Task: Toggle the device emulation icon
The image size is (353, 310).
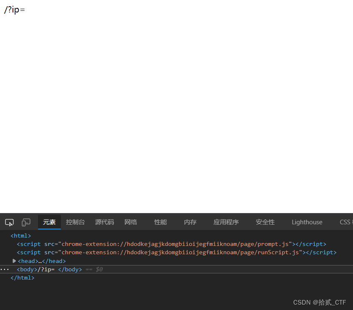Action: click(26, 222)
